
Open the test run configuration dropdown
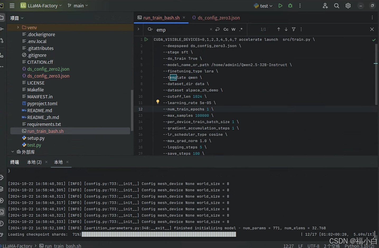pos(263,6)
